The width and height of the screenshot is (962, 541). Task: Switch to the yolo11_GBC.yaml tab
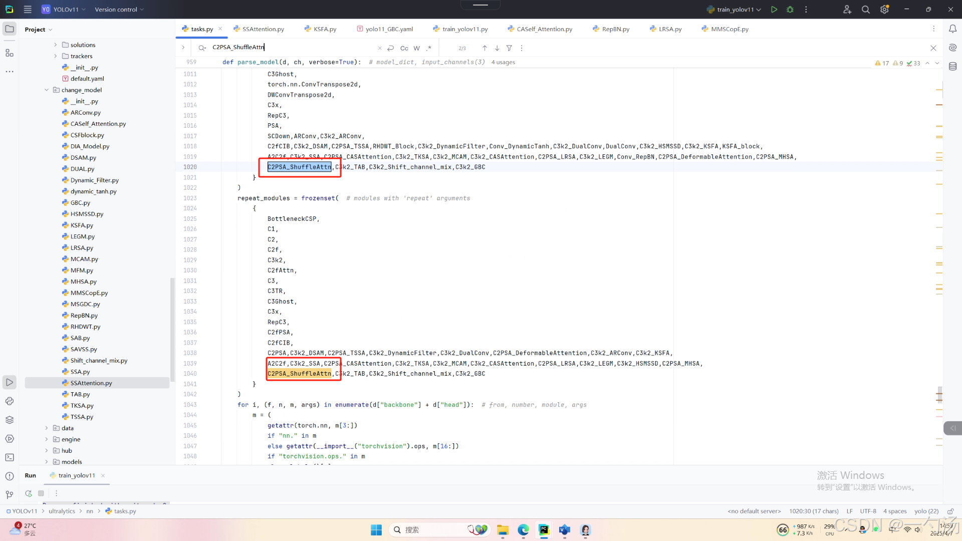(389, 29)
